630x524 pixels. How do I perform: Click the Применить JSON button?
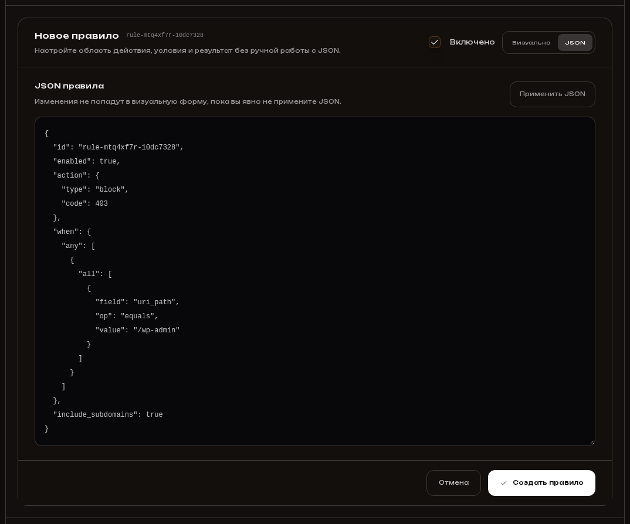click(552, 94)
